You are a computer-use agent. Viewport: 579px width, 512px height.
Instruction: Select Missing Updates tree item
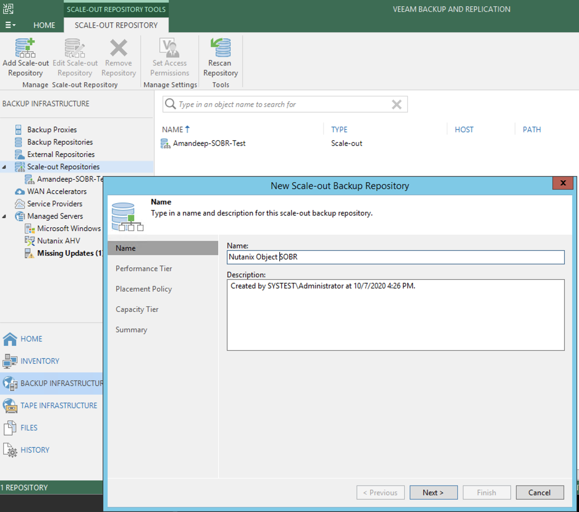pos(69,253)
